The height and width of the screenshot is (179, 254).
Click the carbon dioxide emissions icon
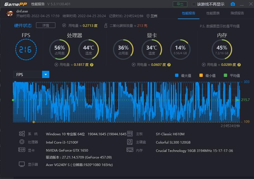[106, 25]
